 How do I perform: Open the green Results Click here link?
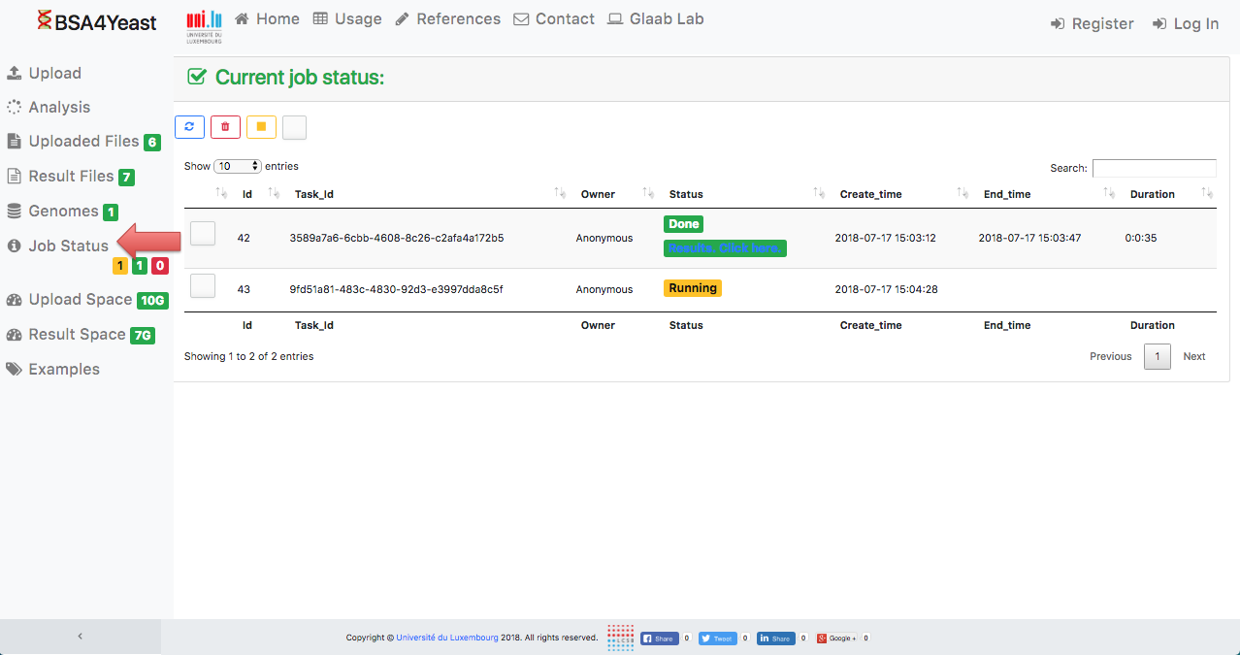(725, 248)
